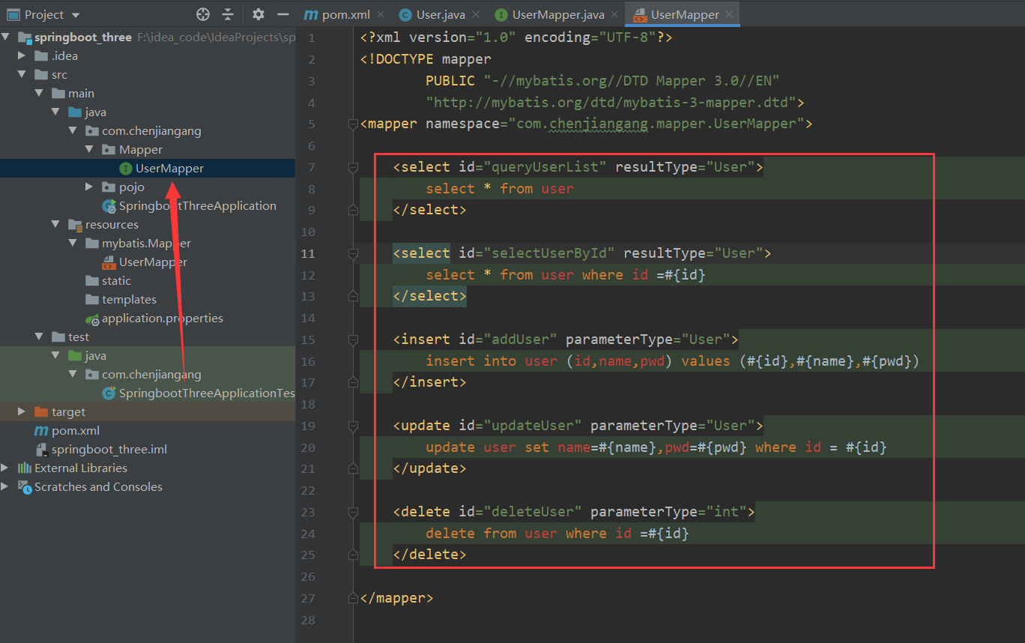Collapse the main folder
The height and width of the screenshot is (643, 1025).
[x=39, y=93]
